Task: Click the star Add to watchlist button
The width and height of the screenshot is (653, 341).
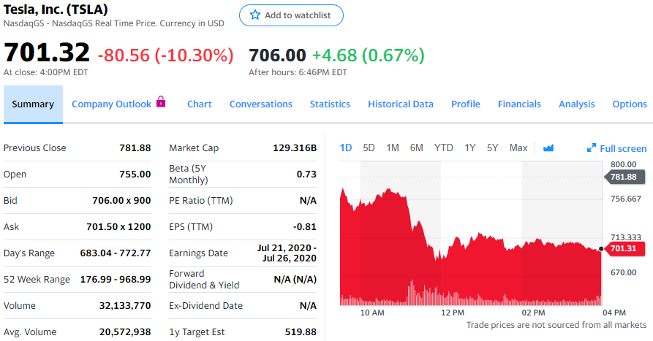Action: click(291, 15)
